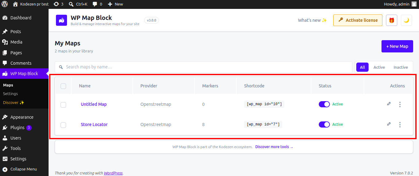Click the Posts pushpin icon
Screen dimensions: 419x176
[x=5, y=32]
